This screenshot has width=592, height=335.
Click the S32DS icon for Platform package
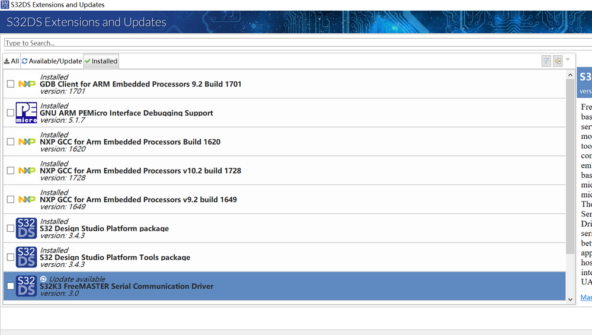[x=26, y=228]
